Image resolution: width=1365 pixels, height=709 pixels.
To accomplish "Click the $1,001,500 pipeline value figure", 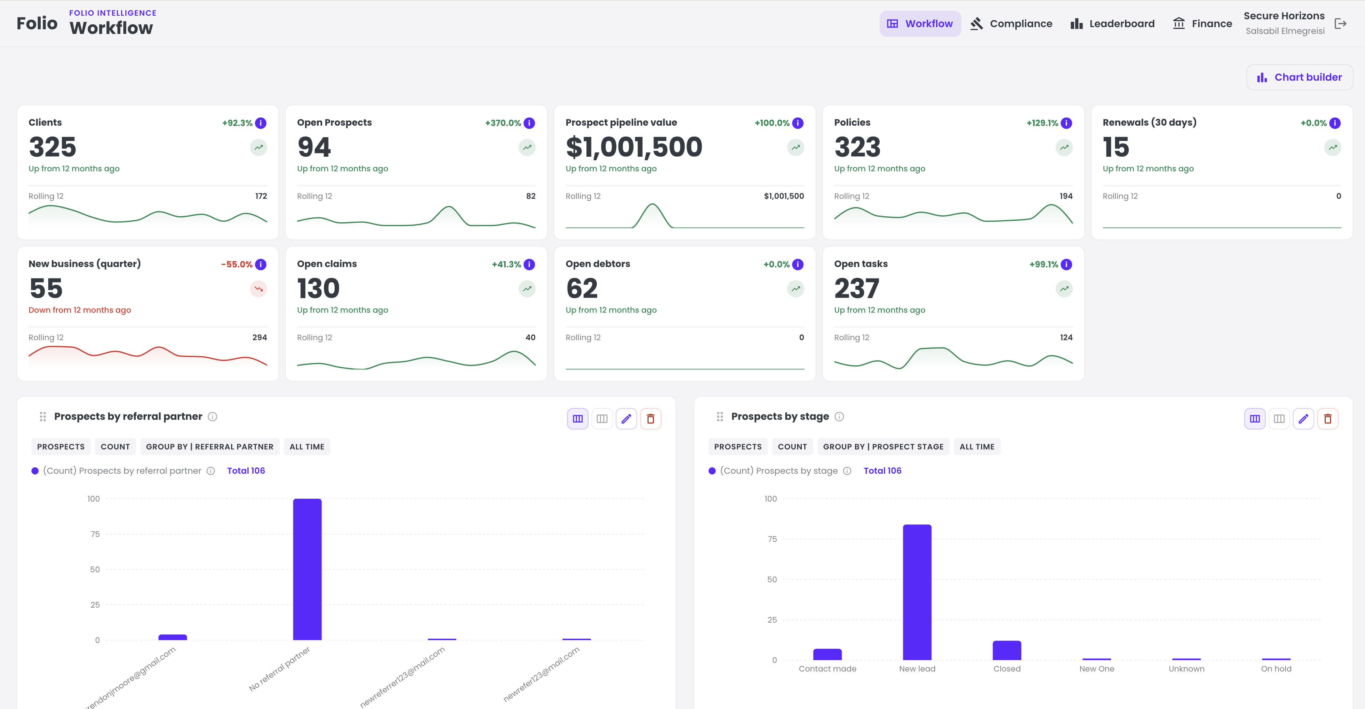I will pos(634,147).
